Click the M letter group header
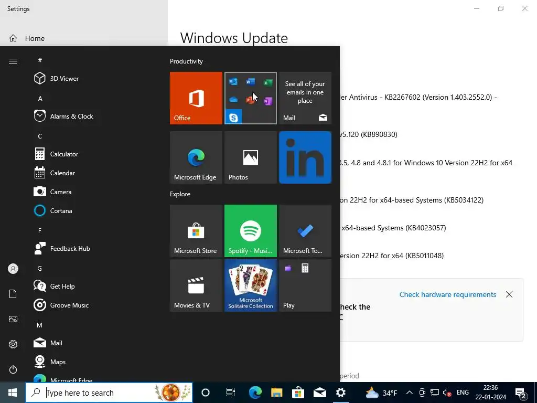 click(x=40, y=325)
